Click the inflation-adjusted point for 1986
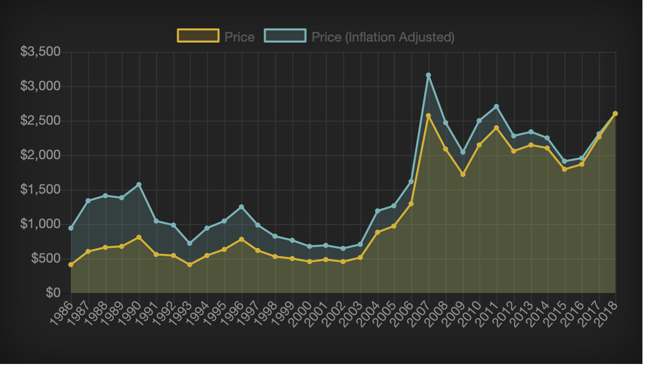Screen dimensions: 646x366 (71, 228)
